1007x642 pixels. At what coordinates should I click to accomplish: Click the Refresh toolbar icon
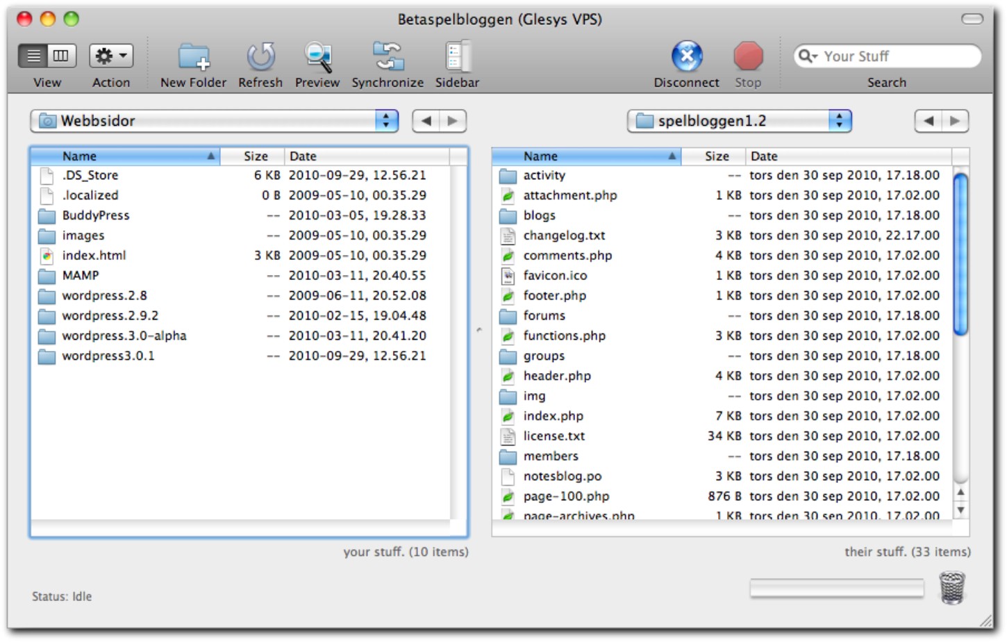point(260,57)
